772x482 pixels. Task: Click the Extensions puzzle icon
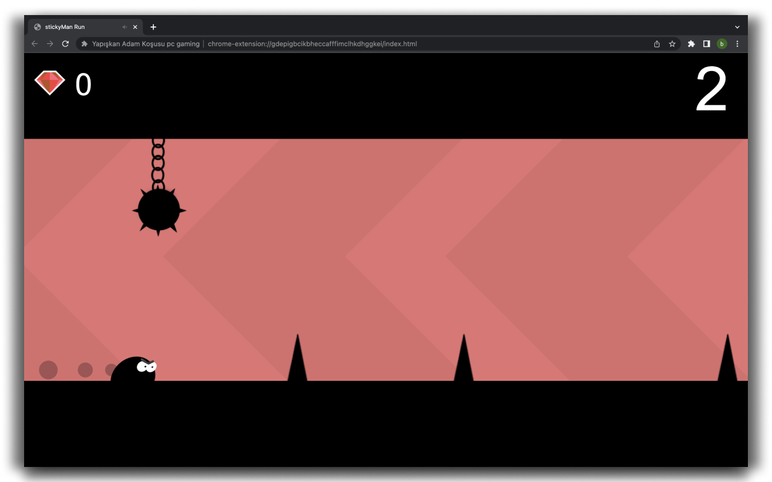(691, 43)
